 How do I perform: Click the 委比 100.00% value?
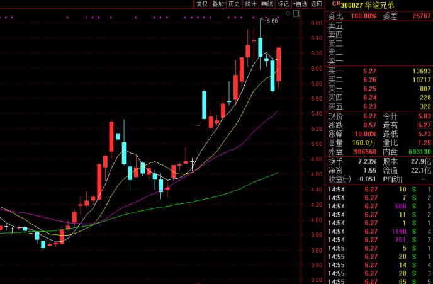point(364,15)
